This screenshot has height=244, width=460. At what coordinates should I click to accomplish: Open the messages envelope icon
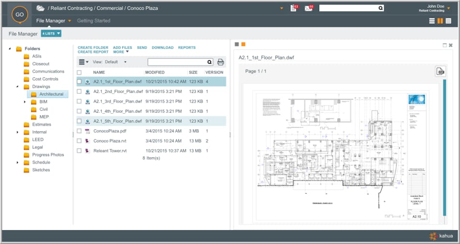pyautogui.click(x=308, y=8)
